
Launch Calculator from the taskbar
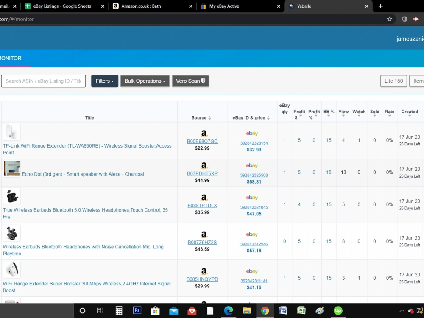[119, 310]
